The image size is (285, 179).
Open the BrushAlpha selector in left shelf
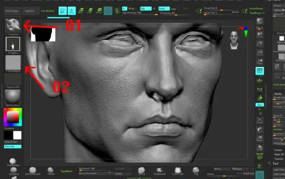(13, 64)
